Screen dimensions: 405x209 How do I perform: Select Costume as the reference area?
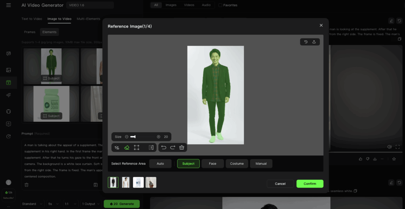237,164
